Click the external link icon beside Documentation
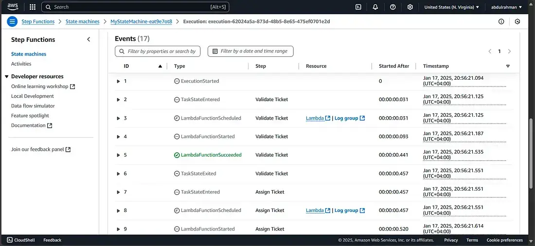535x246 pixels. coord(50,125)
